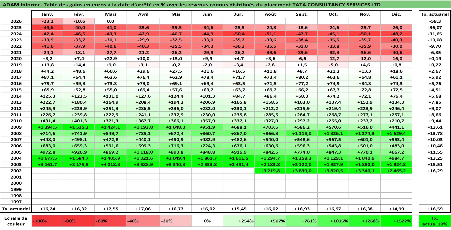Select the cell with value +15,51
The width and height of the screenshot is (451, 230).
[x=435, y=164]
